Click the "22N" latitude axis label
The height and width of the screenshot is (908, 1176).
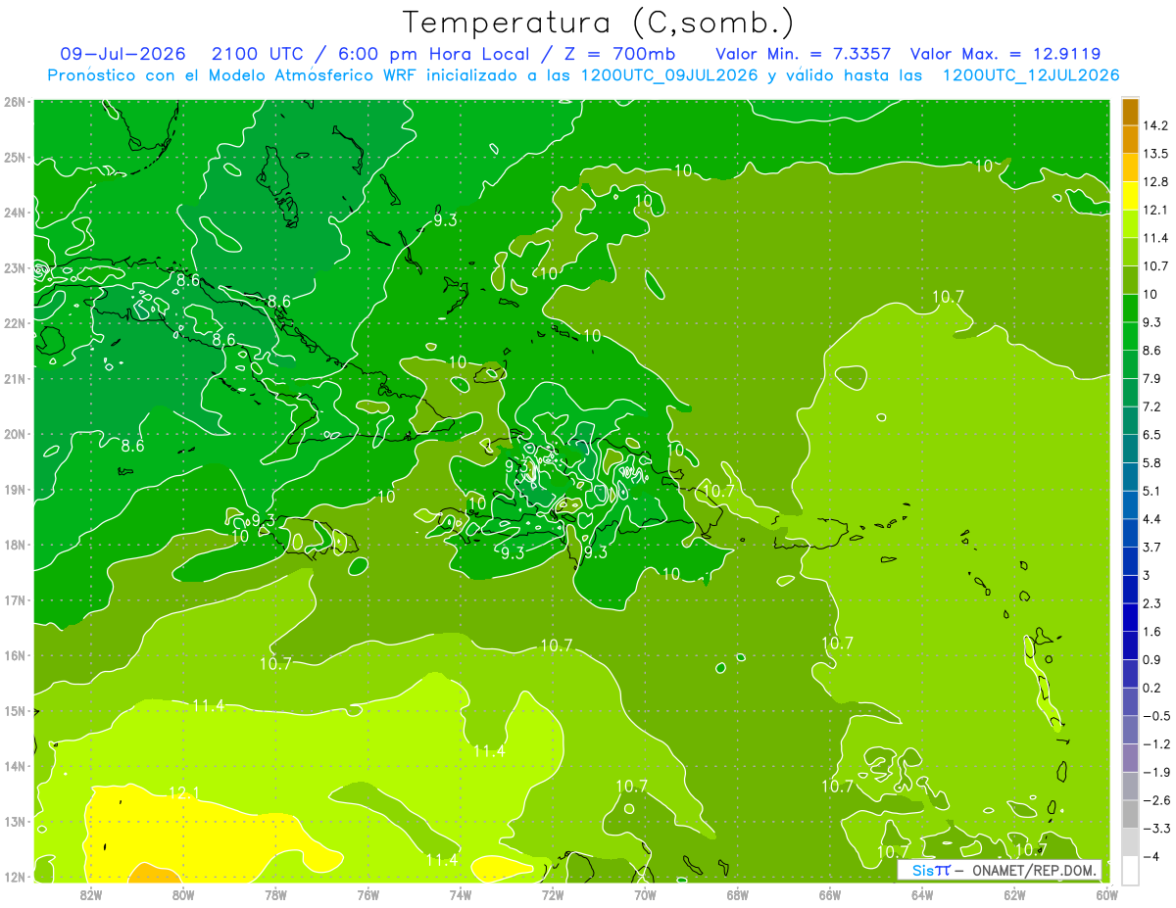(x=15, y=323)
